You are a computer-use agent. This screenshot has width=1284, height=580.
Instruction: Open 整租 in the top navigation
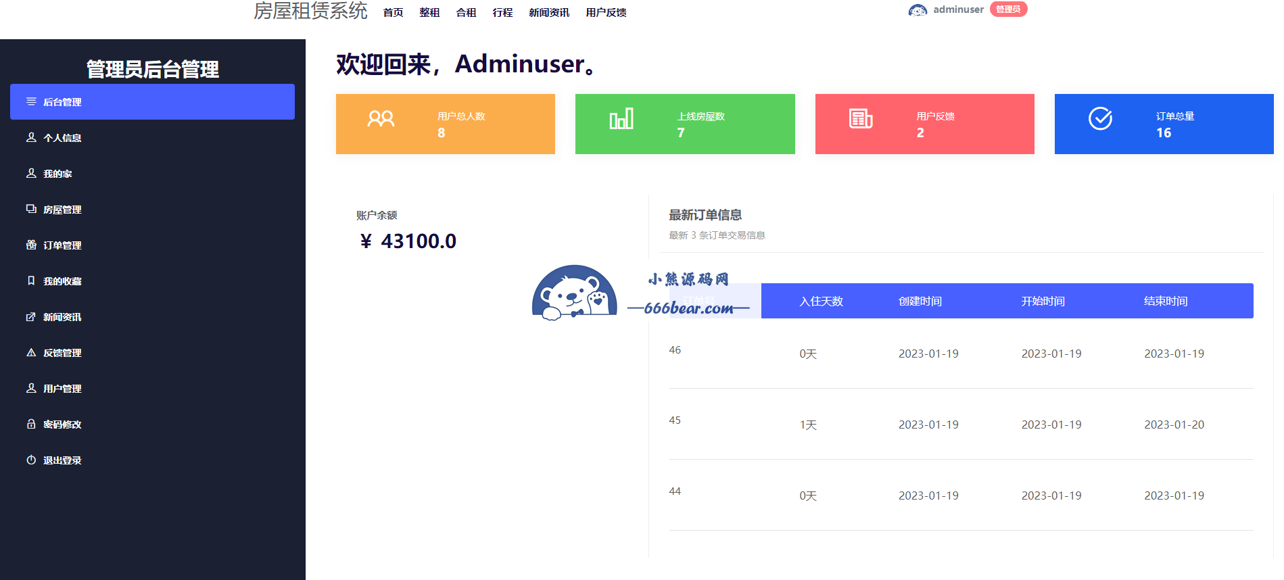point(429,12)
